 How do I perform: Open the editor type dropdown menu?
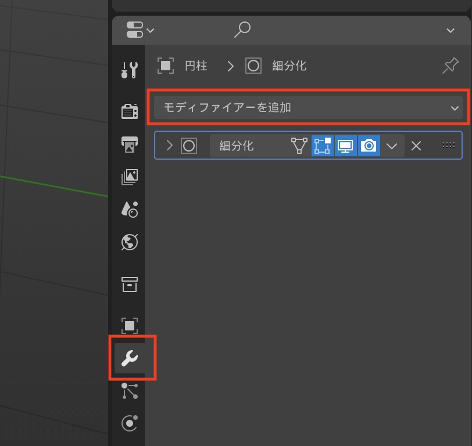pos(140,30)
